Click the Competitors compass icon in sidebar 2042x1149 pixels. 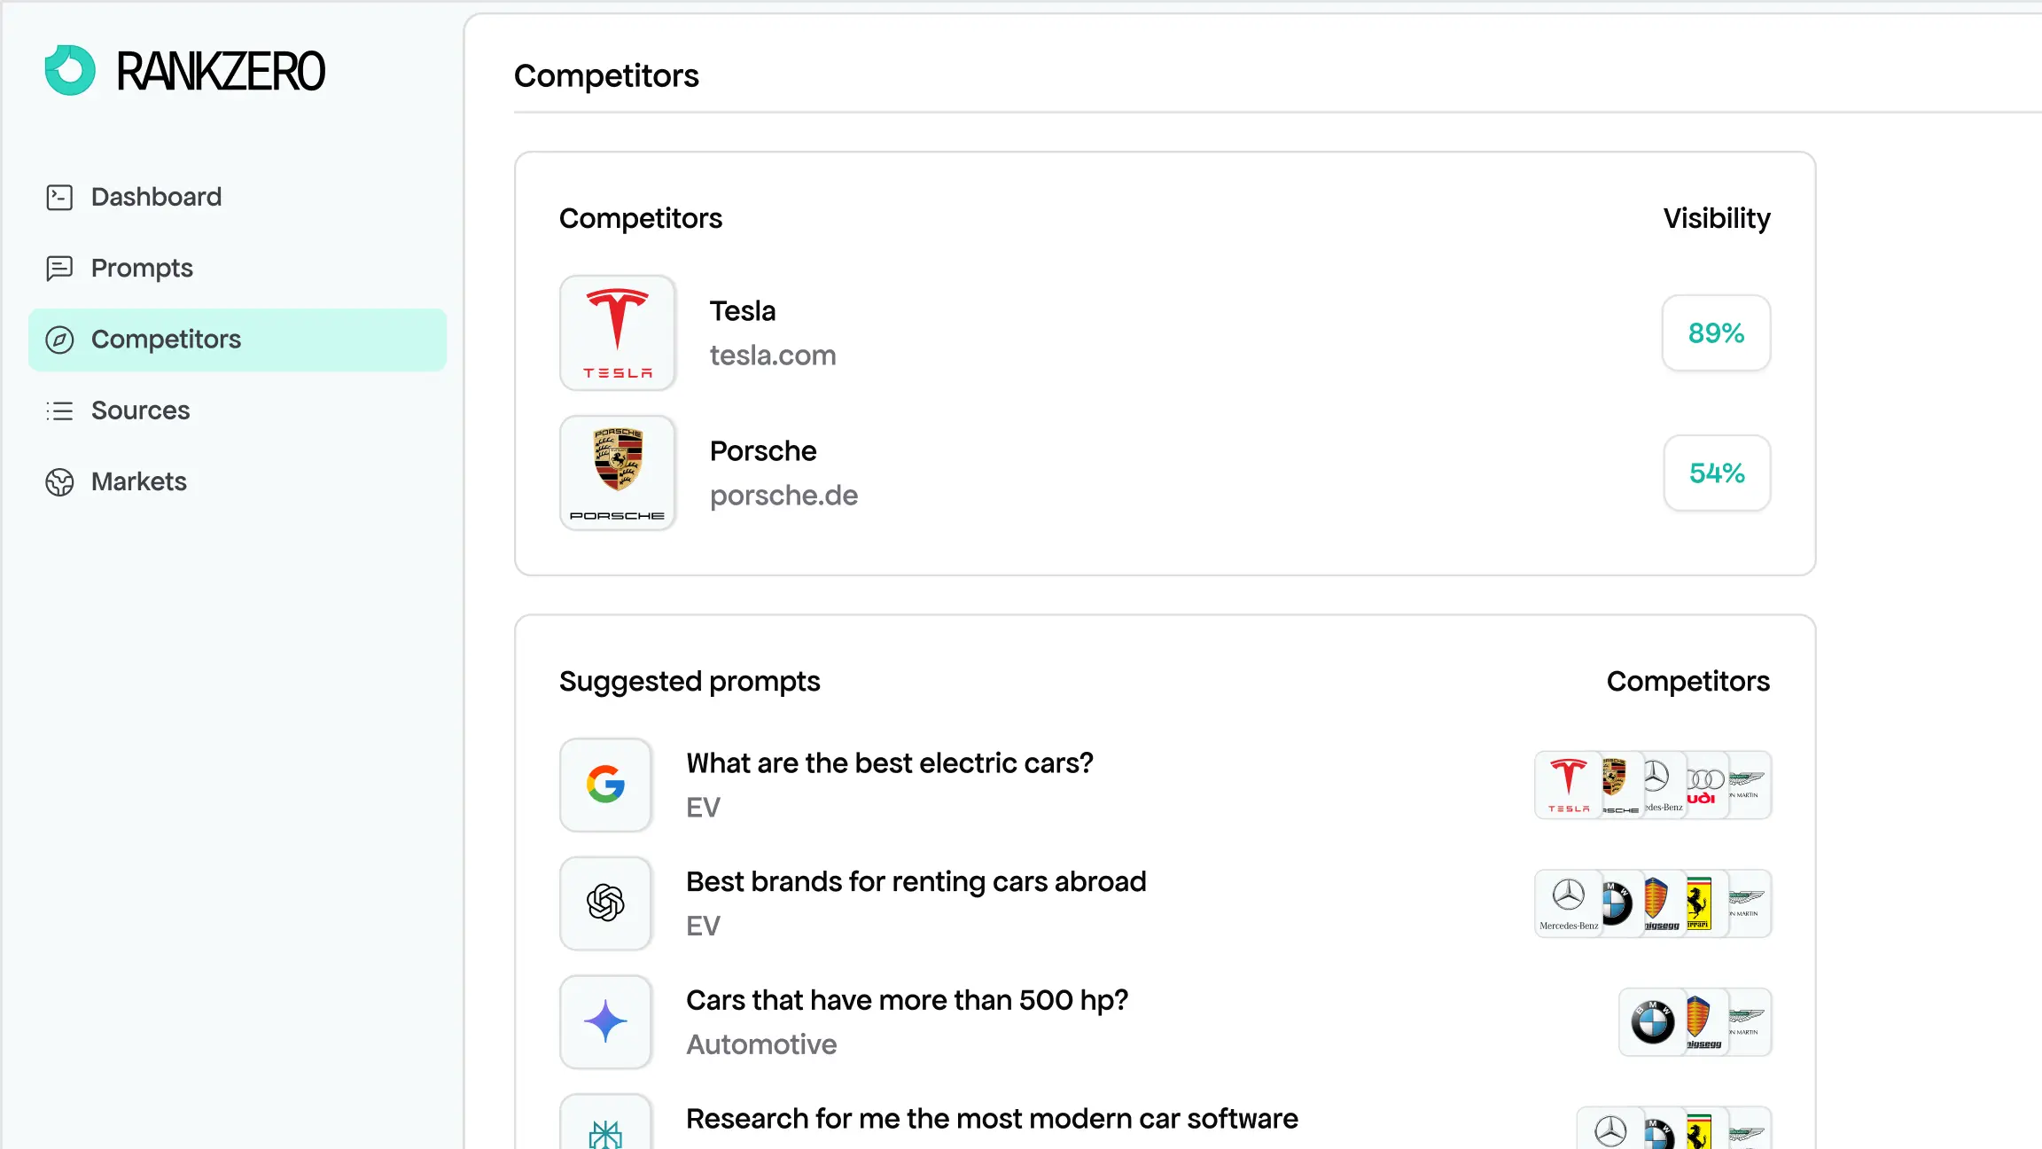click(59, 340)
